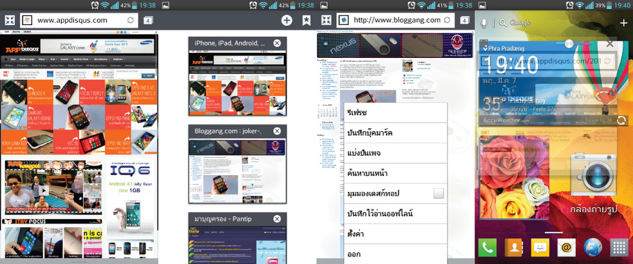This screenshot has height=264, width=633.
Task: Open the Email app in the dock
Action: 567,247
